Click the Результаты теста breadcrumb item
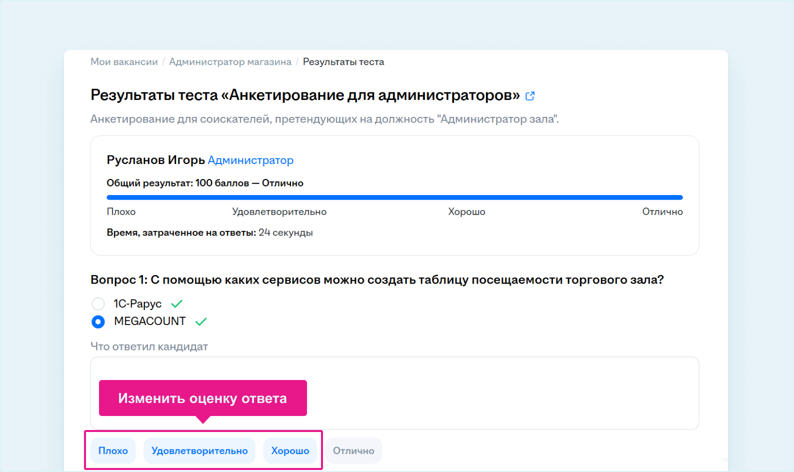 click(343, 62)
